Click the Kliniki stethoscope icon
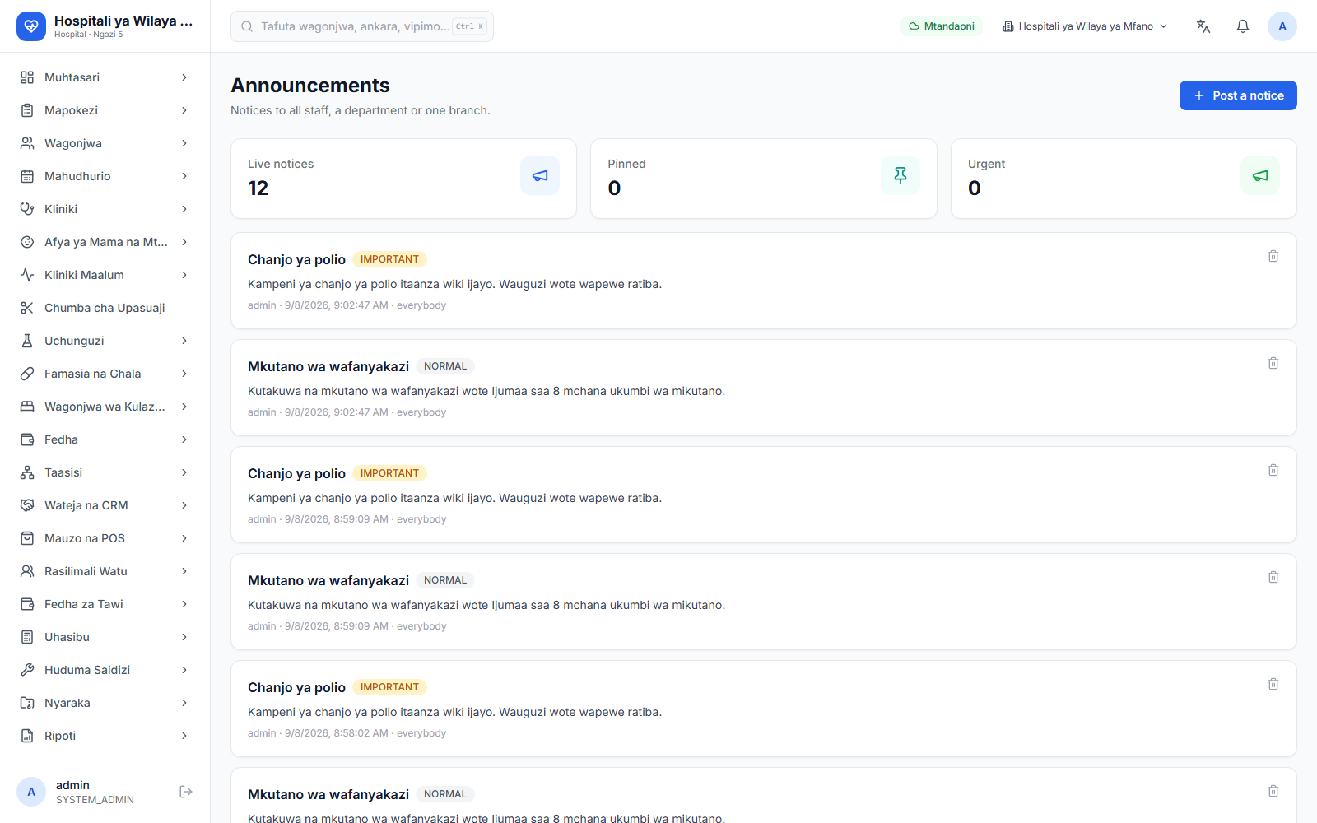1317x823 pixels. pyautogui.click(x=27, y=209)
